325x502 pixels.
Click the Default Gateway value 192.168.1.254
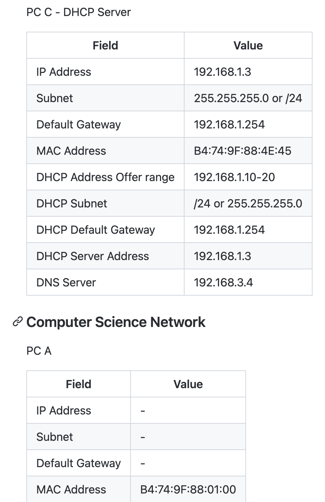pyautogui.click(x=230, y=124)
